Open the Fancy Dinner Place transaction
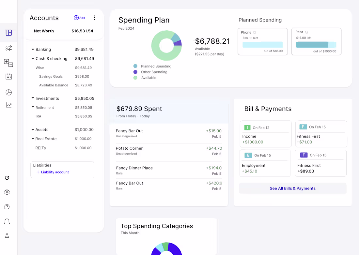 click(169, 171)
